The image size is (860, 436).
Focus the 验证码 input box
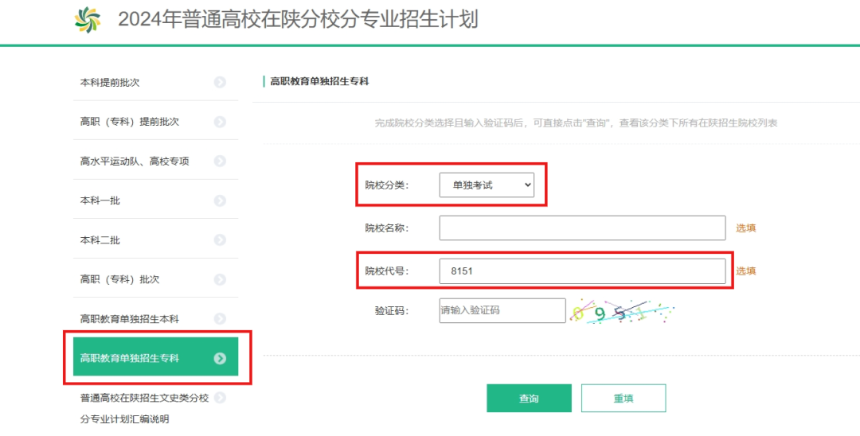click(502, 310)
